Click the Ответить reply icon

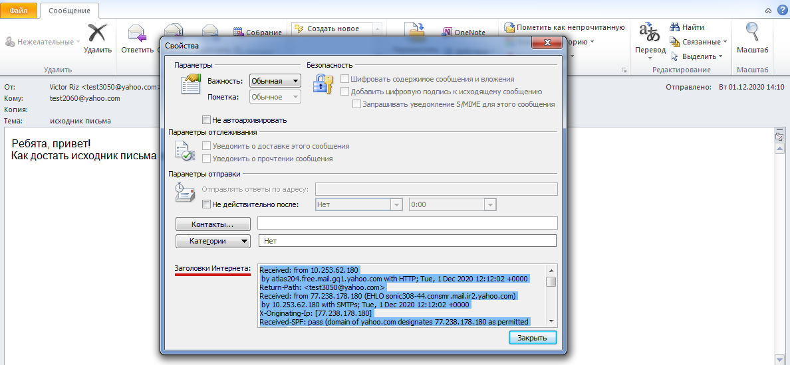click(137, 35)
